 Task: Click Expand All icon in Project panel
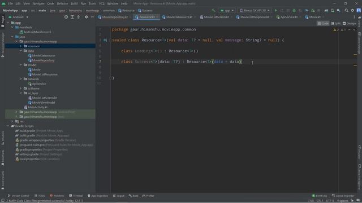point(72,17)
